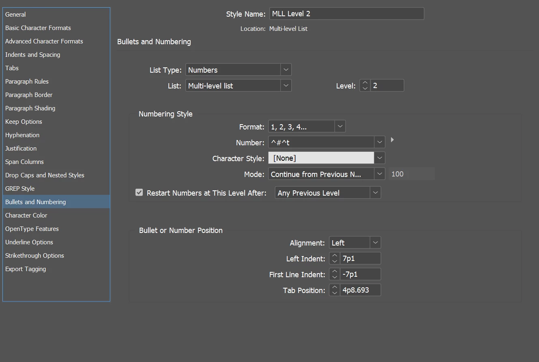539x362 pixels.
Task: Open Character Color settings
Action: click(56, 215)
